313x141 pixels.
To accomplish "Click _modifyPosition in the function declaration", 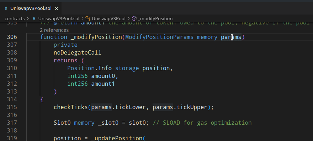I will (96, 37).
